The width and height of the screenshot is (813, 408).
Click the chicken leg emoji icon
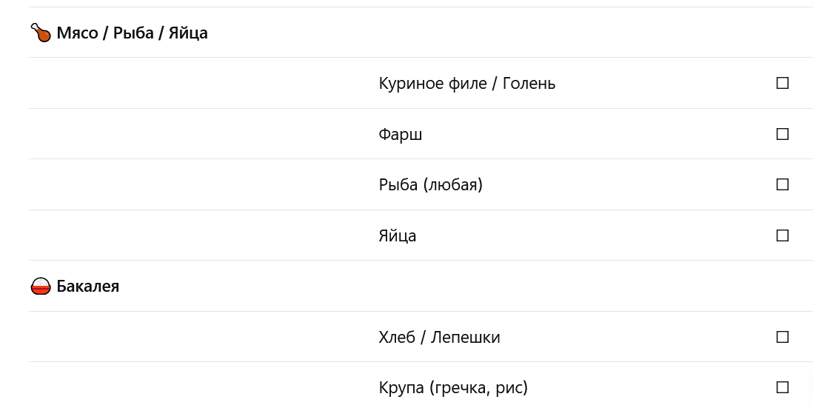(x=40, y=33)
